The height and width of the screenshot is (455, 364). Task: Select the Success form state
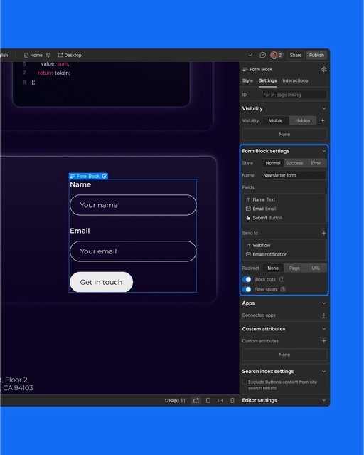pos(294,163)
